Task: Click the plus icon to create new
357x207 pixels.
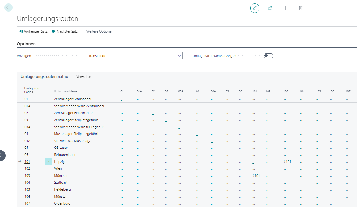Action: (x=285, y=8)
